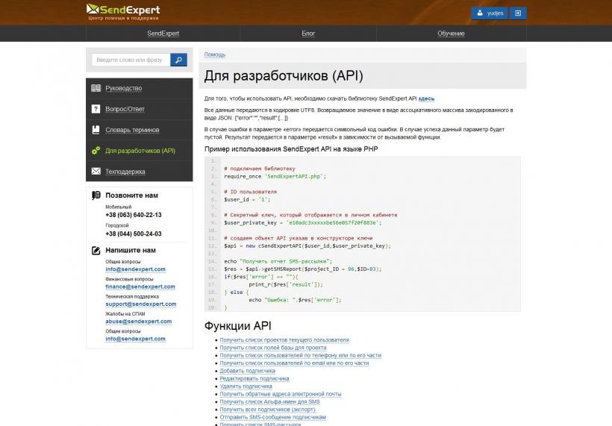Open Вопрос/Ответ in the sidebar
This screenshot has height=426, width=612.
pos(125,109)
